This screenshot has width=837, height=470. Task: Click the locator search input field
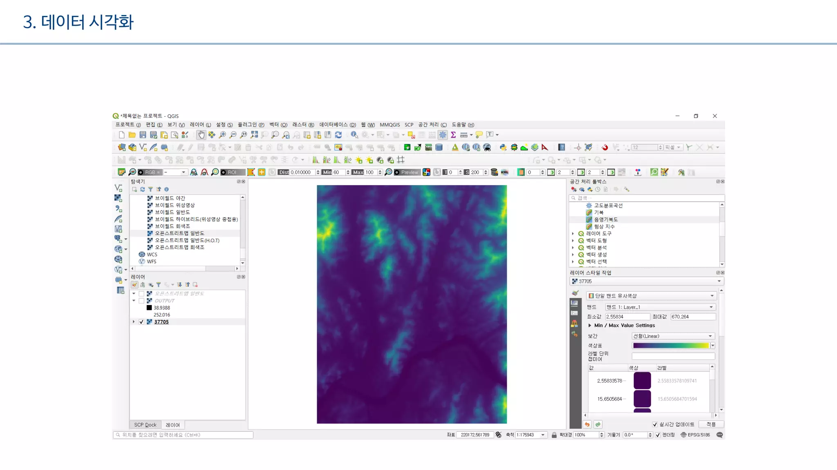(183, 435)
